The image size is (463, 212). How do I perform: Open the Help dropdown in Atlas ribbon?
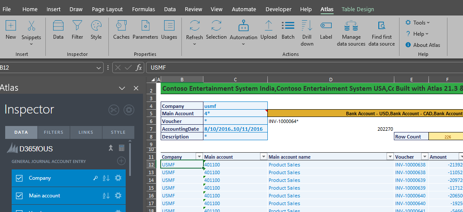[x=417, y=34]
